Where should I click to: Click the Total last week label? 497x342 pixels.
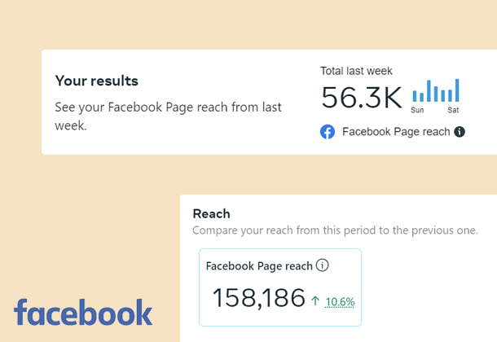pyautogui.click(x=356, y=71)
